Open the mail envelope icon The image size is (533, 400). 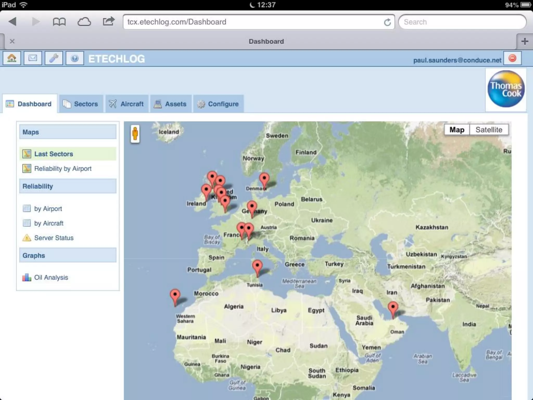[33, 58]
